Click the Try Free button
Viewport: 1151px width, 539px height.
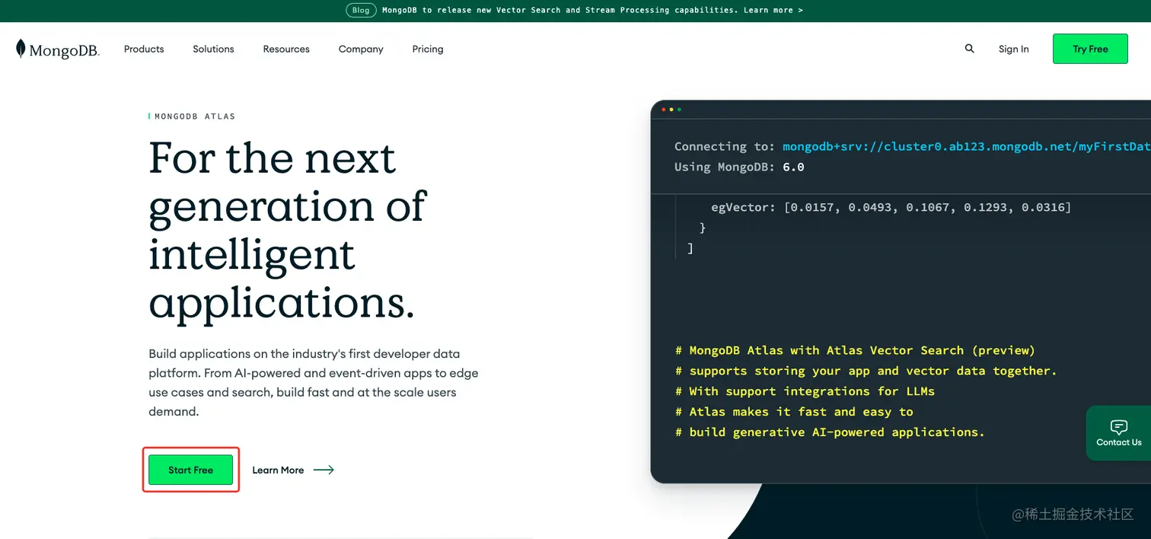pos(1090,49)
